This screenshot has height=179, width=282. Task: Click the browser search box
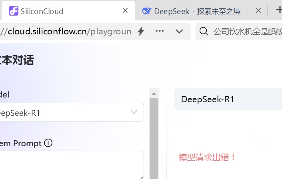pyautogui.click(x=239, y=31)
